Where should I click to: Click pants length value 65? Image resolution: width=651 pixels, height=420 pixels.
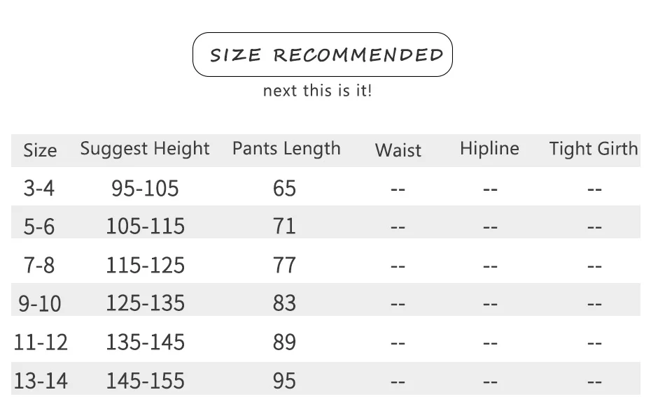[x=284, y=188]
